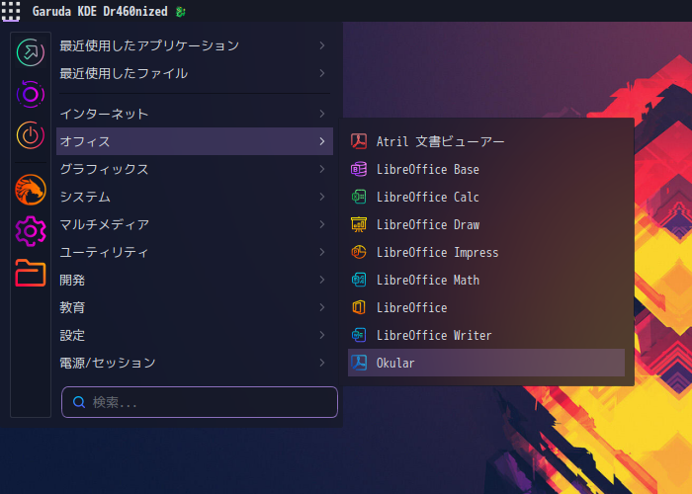This screenshot has height=494, width=692.
Task: Expand chevron for 電源/セッション
Action: coord(322,363)
